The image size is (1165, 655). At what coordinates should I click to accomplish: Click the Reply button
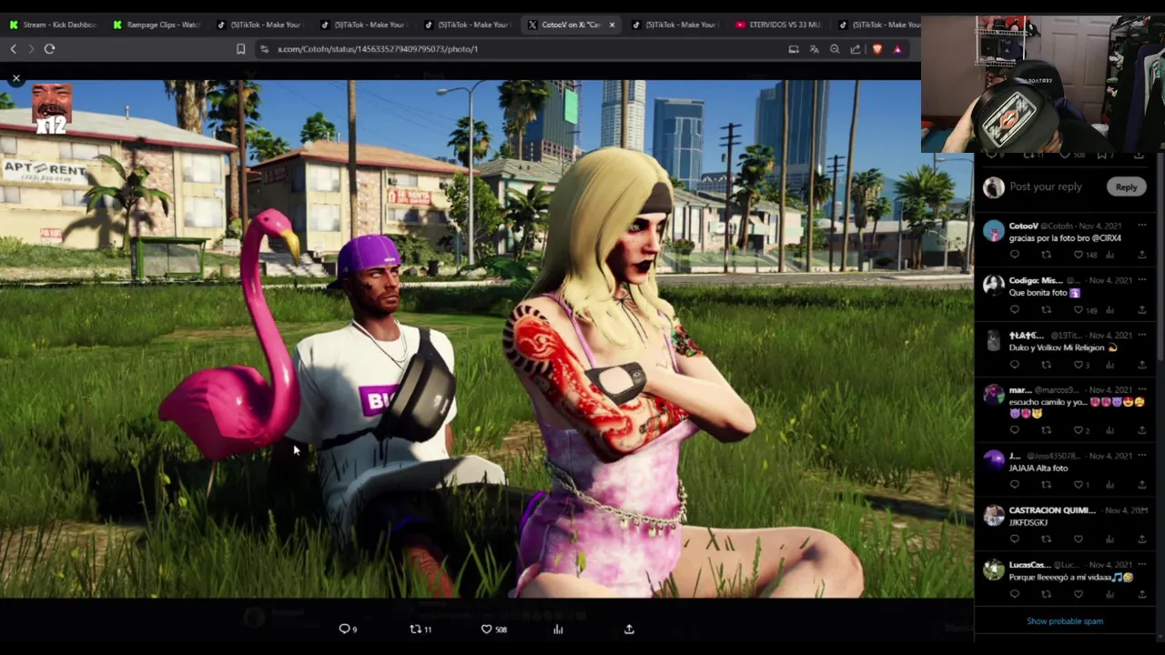[x=1126, y=186]
